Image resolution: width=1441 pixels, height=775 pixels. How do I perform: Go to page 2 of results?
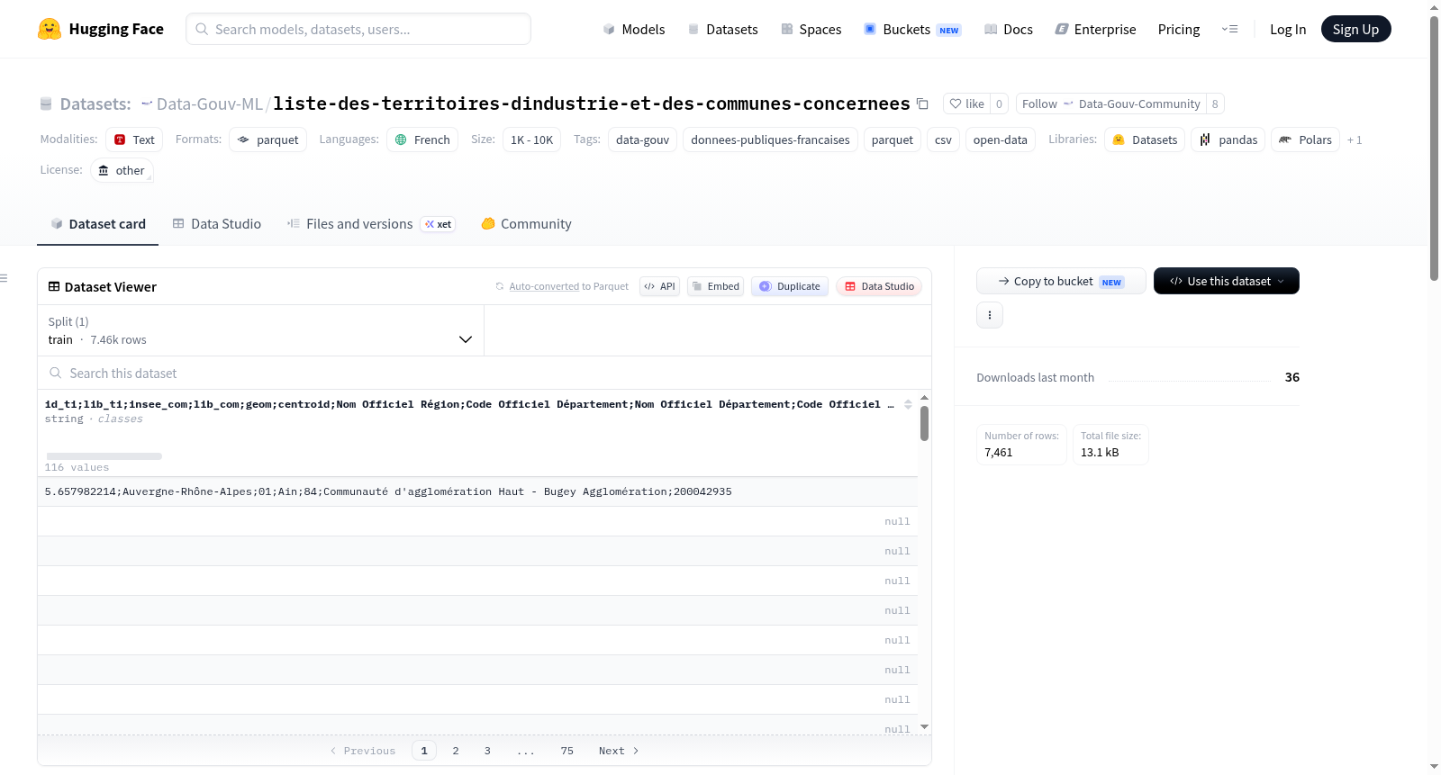tap(456, 751)
